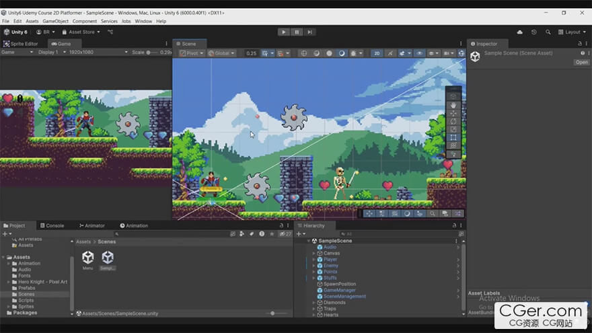Switch to the Console tab
This screenshot has height=333, width=592.
pos(52,225)
